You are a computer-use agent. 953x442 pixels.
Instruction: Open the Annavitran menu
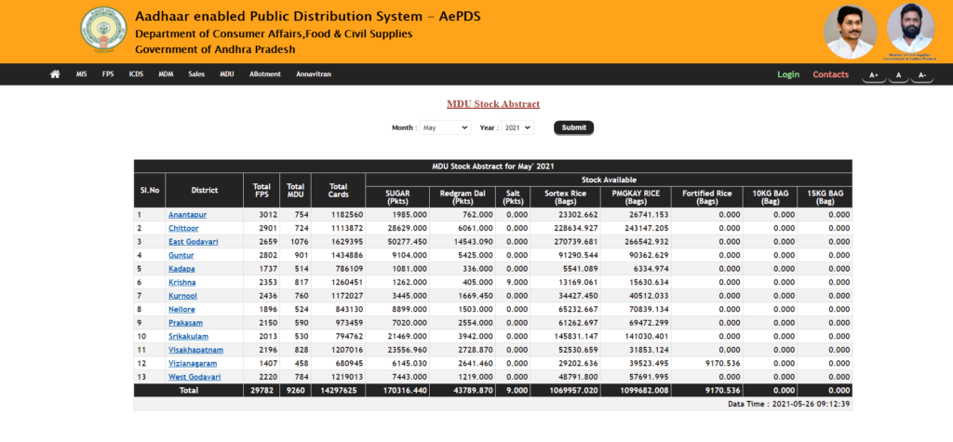314,74
